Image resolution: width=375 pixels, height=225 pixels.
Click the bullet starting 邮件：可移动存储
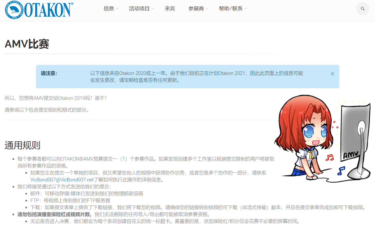click(x=87, y=193)
